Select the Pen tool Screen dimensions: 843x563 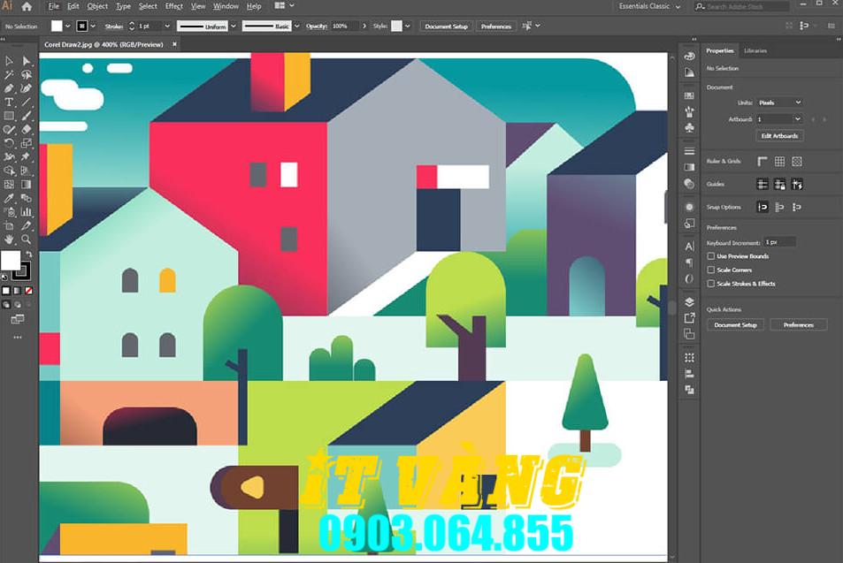[x=9, y=88]
